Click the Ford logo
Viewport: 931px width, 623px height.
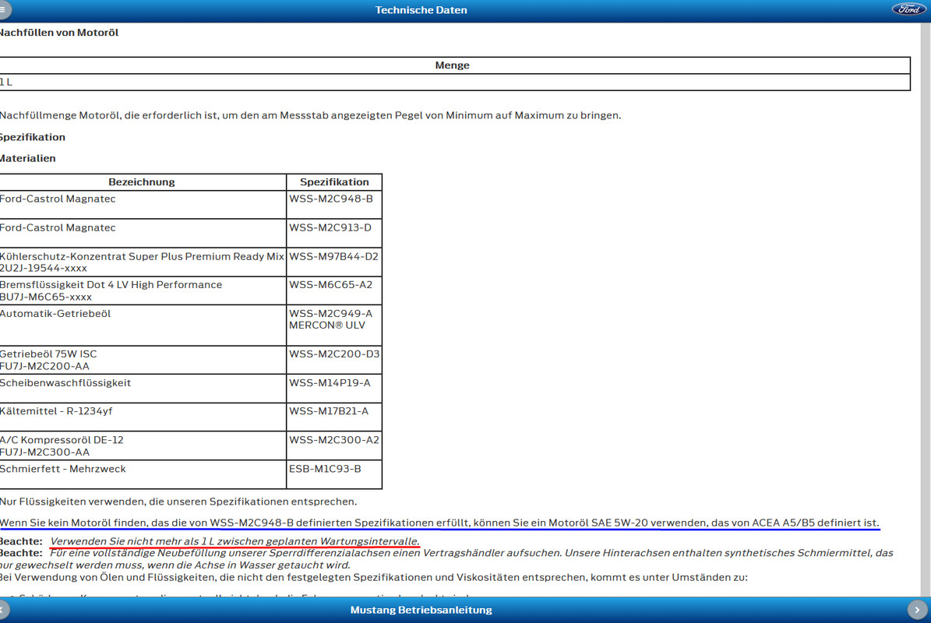click(908, 9)
